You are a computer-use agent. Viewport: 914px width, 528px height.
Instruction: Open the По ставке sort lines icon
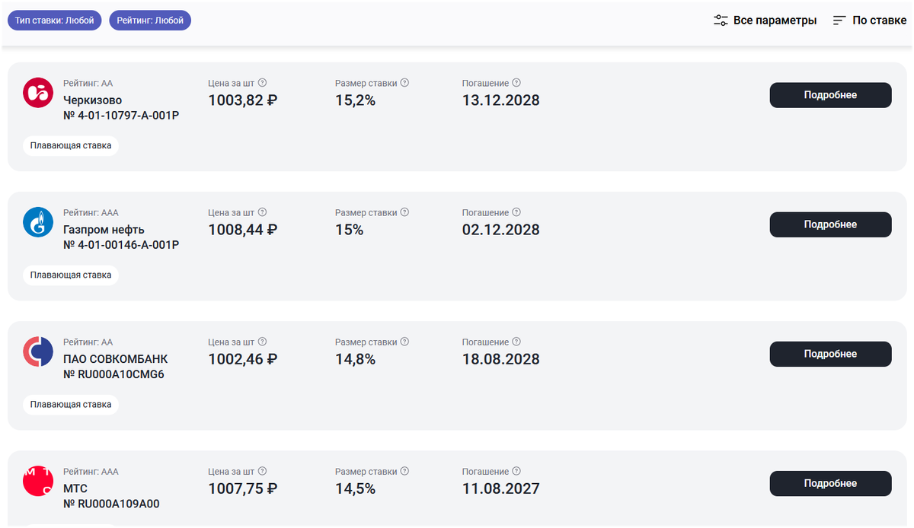click(x=839, y=21)
